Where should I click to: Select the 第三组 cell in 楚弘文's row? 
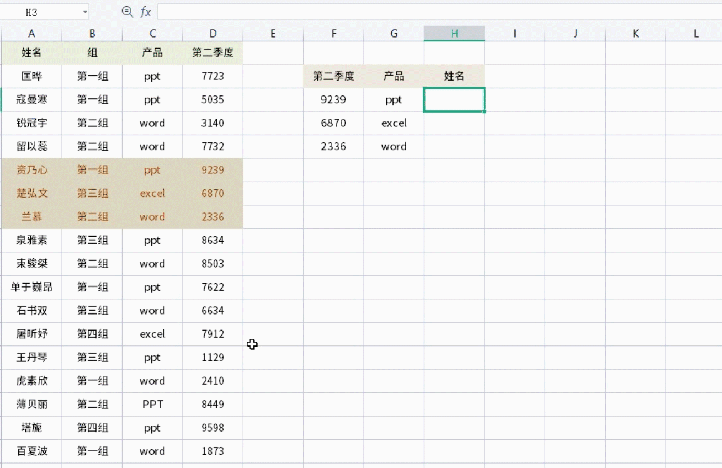click(x=92, y=194)
